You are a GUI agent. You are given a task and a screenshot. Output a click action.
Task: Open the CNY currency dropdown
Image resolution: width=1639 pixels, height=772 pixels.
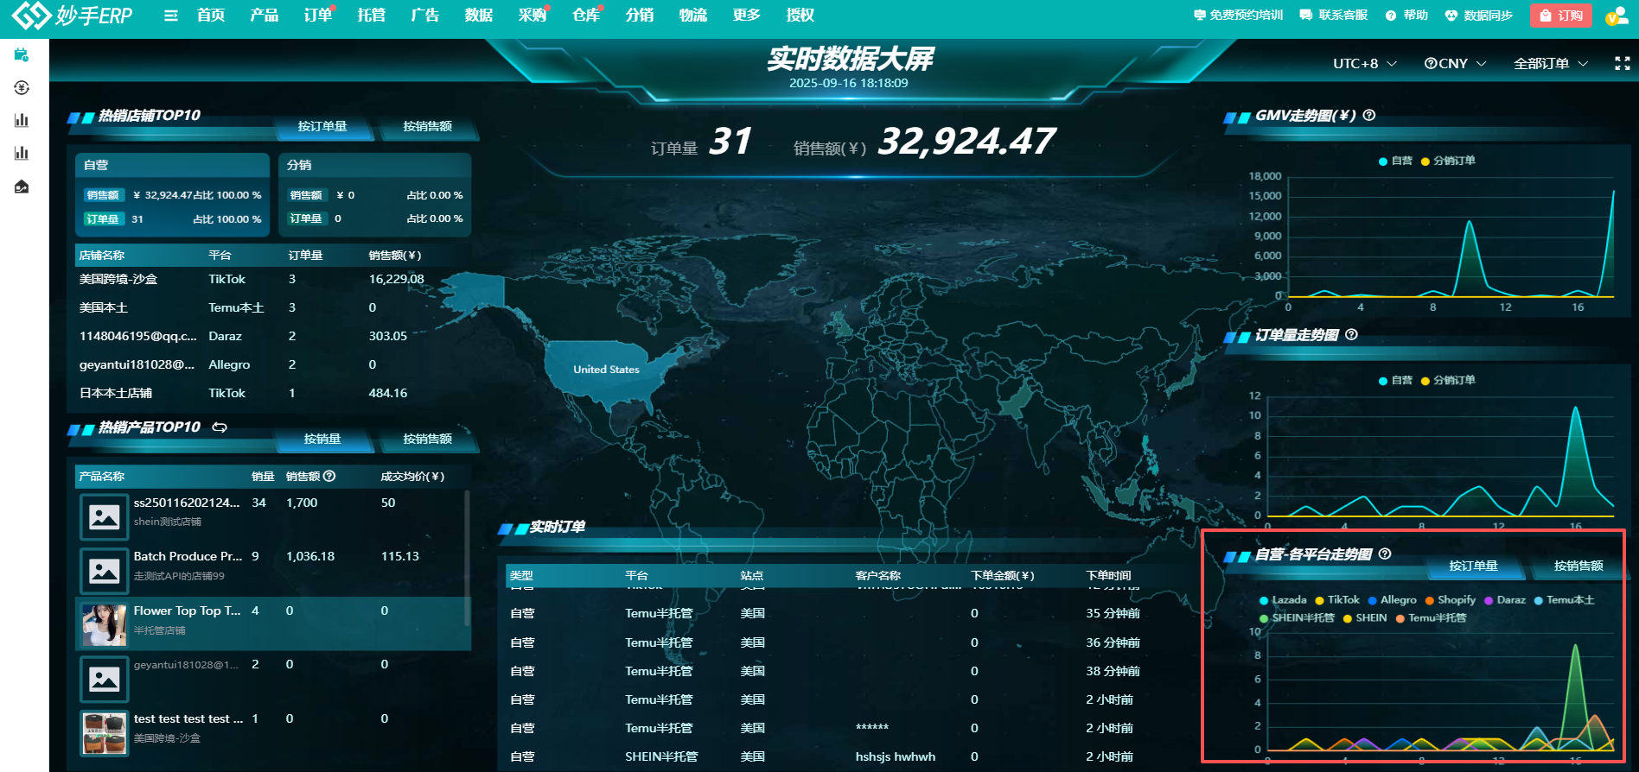coord(1456,64)
